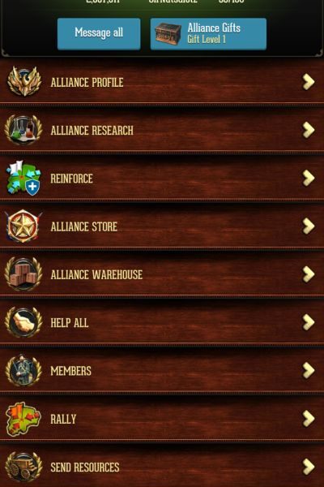Viewport: 324px width, 487px height.
Task: Tap the Alliance Store star badge icon
Action: click(x=23, y=226)
